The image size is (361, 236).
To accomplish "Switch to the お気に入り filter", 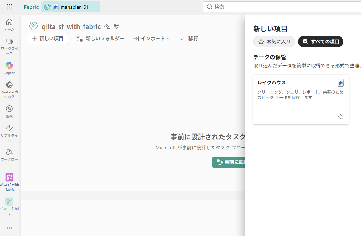I will point(274,42).
